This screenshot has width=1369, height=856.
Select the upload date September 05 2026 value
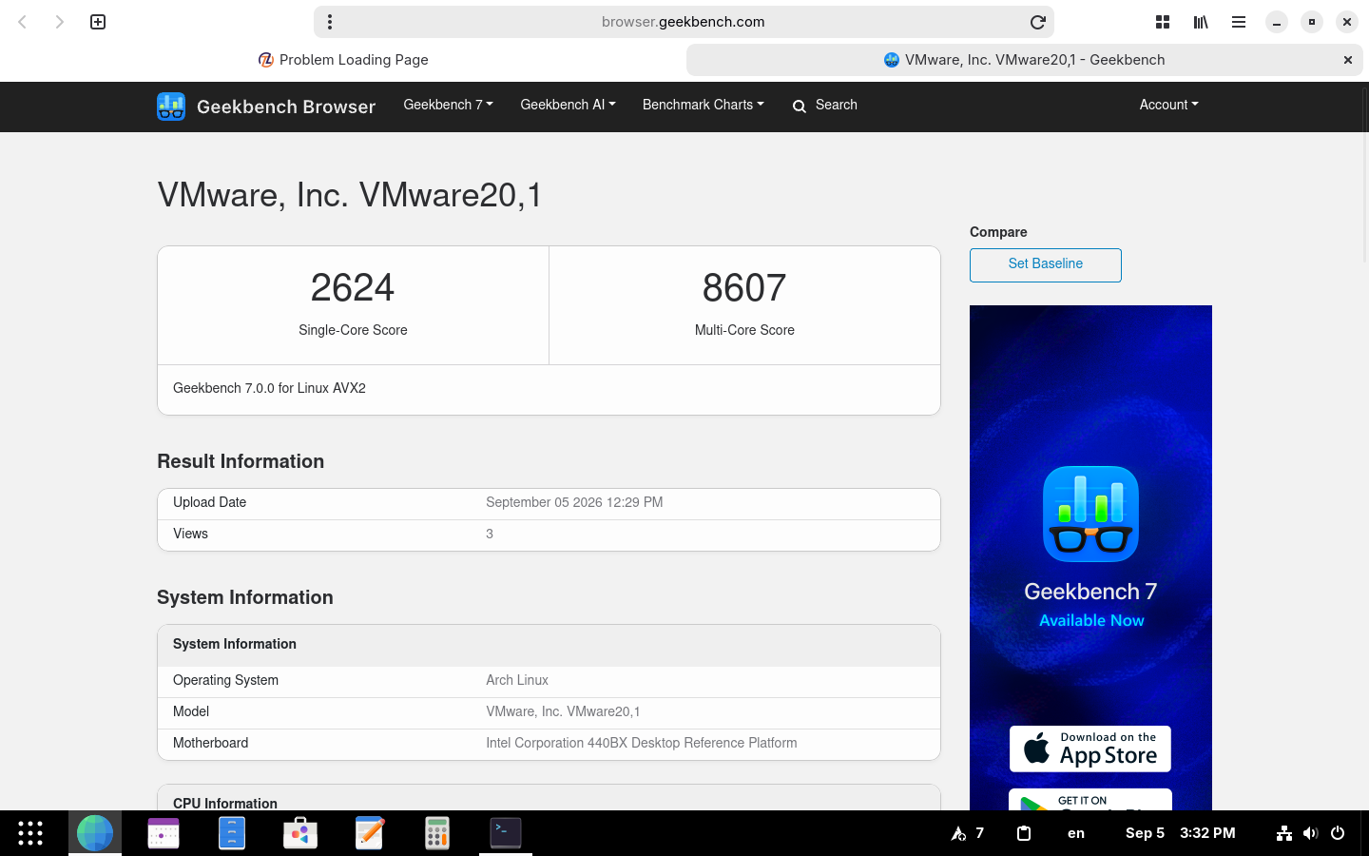tap(574, 502)
